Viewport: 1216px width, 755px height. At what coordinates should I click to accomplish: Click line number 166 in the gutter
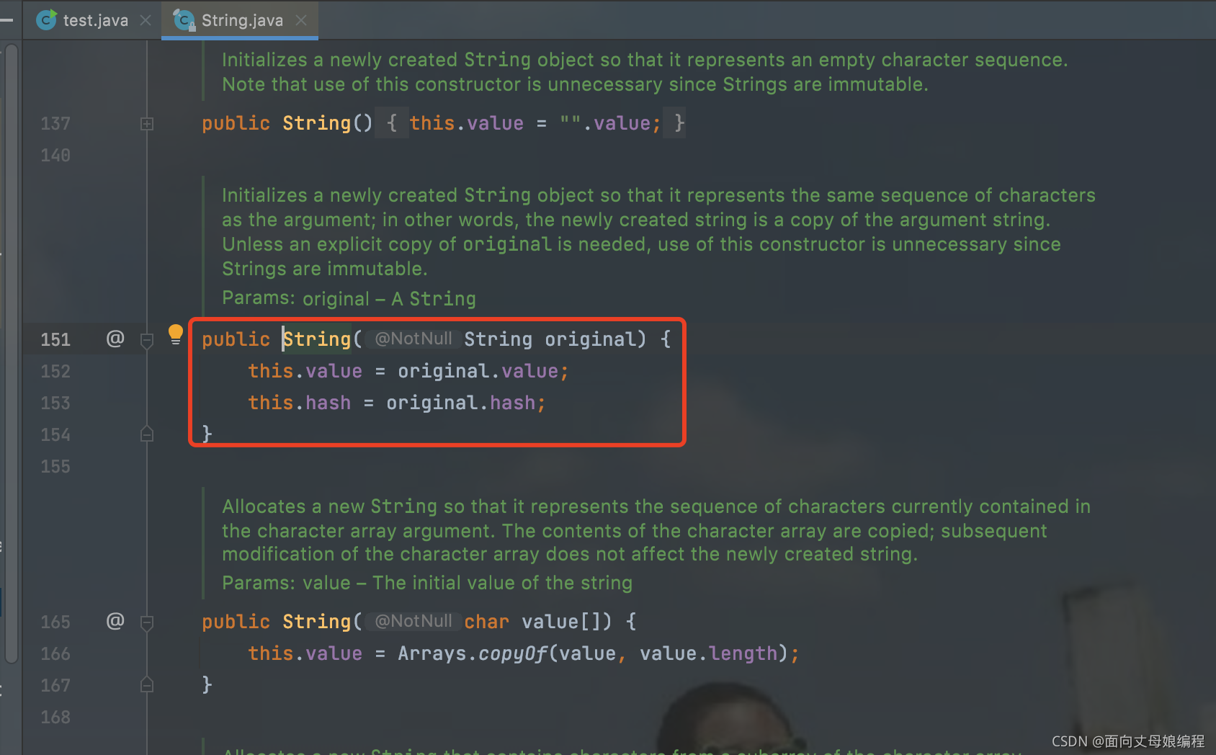tap(55, 654)
